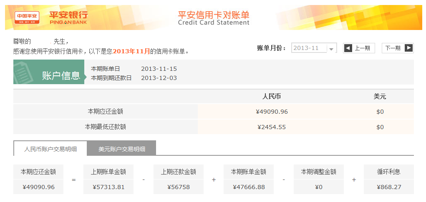This screenshot has width=426, height=202.
Task: Click the 本期应还金额 formula box header
Action: coord(38,172)
